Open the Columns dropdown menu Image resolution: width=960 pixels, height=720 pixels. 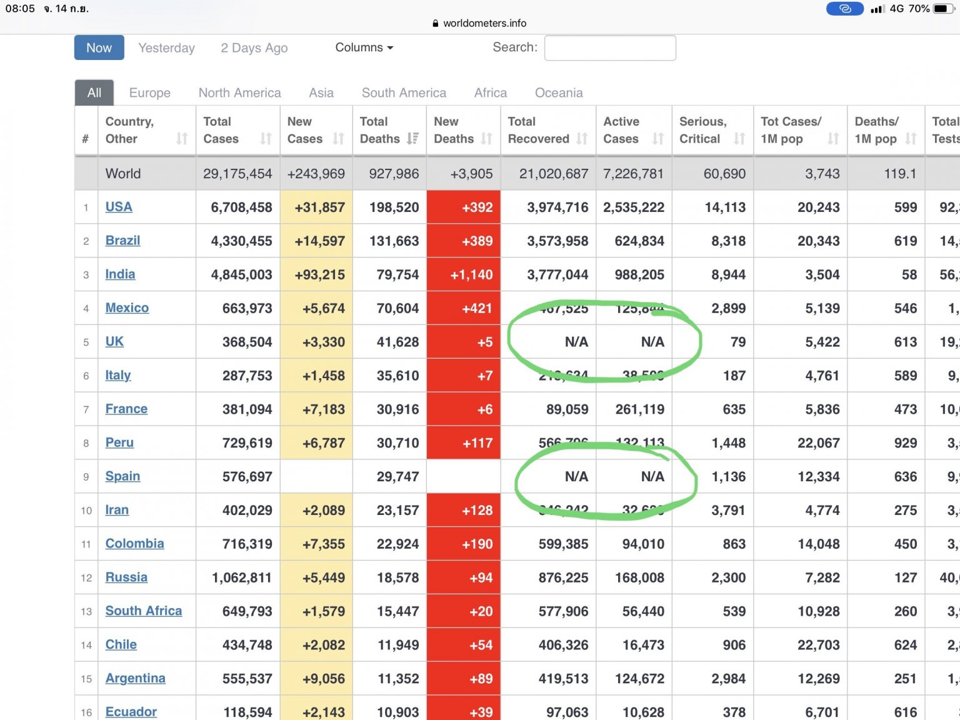tap(364, 47)
